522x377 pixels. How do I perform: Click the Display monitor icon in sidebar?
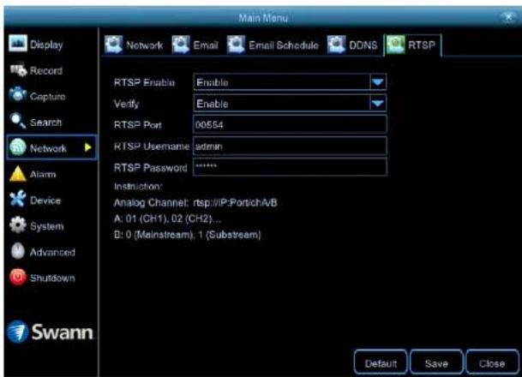[18, 43]
